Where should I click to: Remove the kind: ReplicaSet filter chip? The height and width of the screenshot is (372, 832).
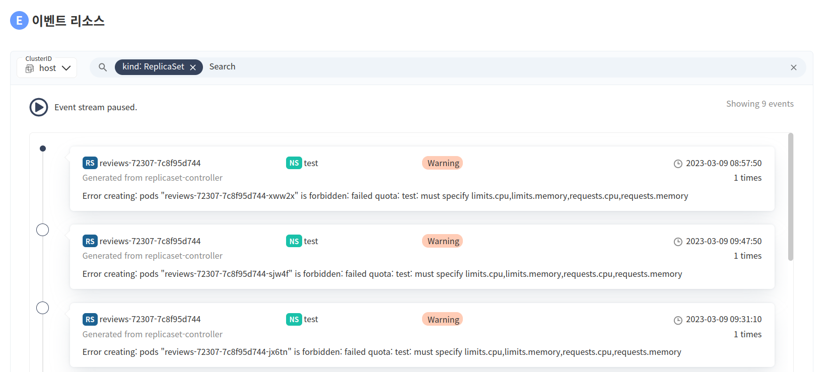coord(193,67)
